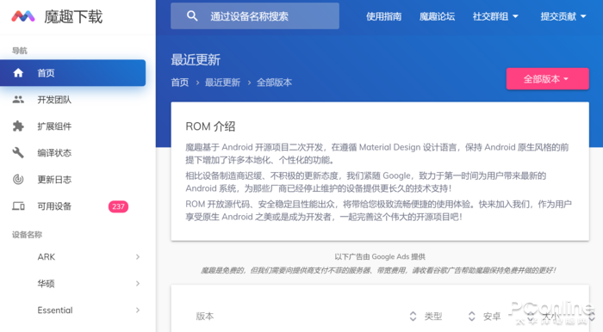The image size is (603, 332).
Task: Open the 全部版本 dropdown button
Action: pos(547,78)
